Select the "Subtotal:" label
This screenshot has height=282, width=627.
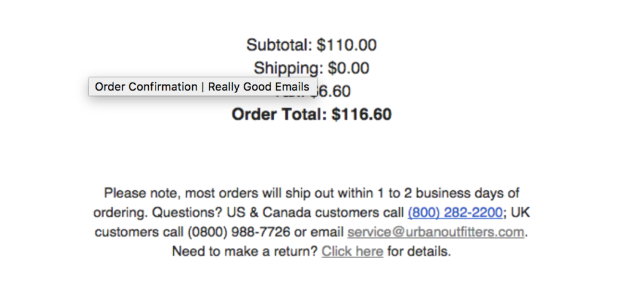click(279, 45)
